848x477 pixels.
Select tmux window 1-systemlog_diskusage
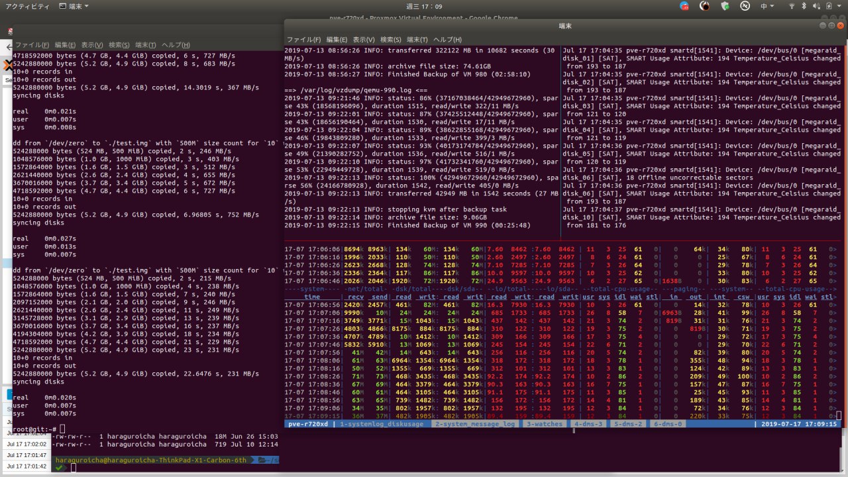(382, 424)
